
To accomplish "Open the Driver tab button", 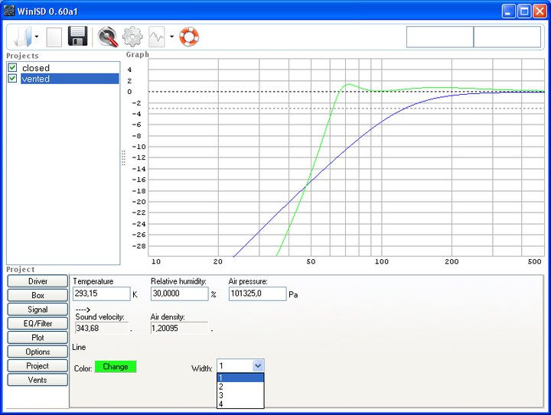I will pos(37,281).
